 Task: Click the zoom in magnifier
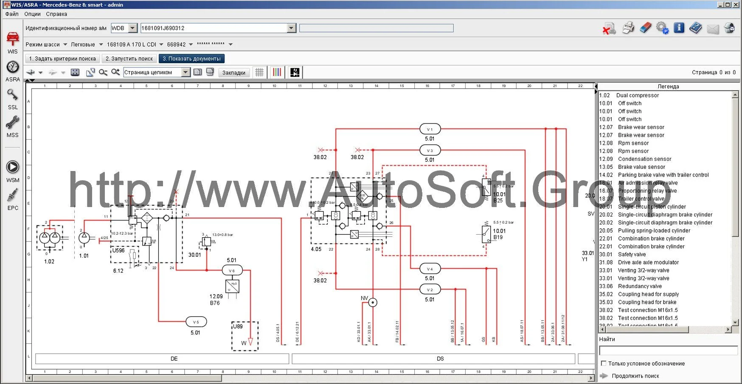click(x=115, y=73)
